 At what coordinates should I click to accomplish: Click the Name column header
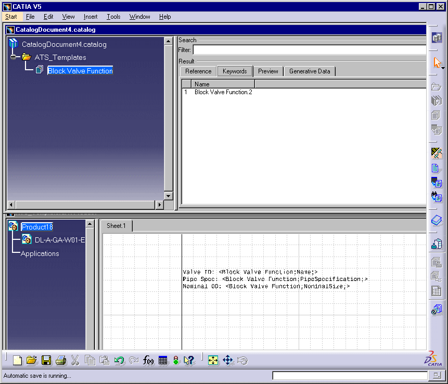(x=223, y=84)
